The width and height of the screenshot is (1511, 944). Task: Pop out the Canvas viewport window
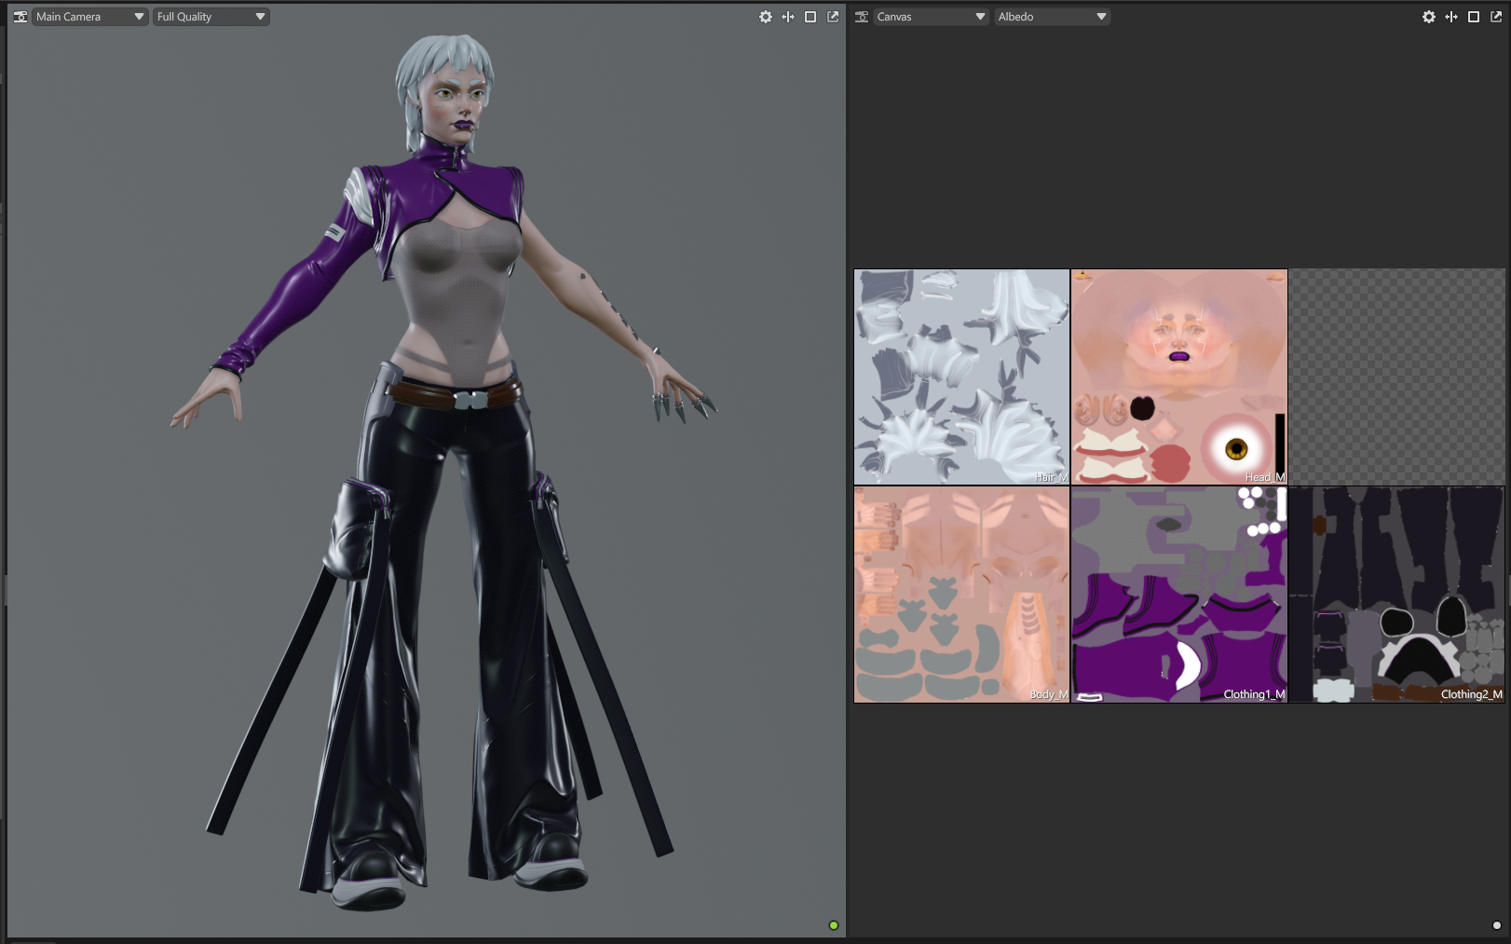[x=1496, y=17]
